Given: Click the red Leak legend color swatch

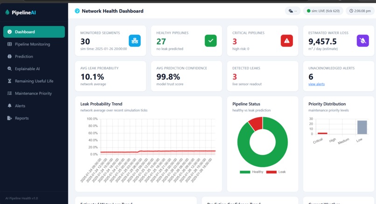Looking at the screenshot, I should coord(272,172).
